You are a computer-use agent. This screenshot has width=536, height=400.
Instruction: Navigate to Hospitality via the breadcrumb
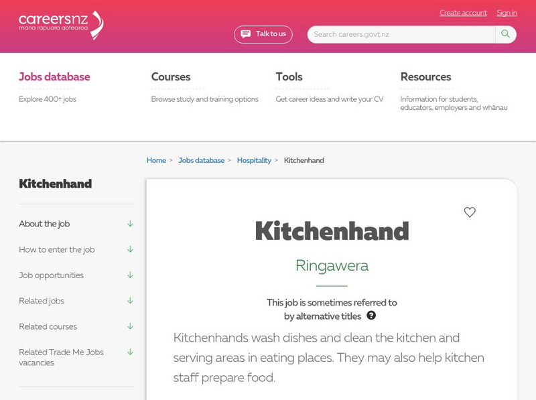click(x=254, y=160)
